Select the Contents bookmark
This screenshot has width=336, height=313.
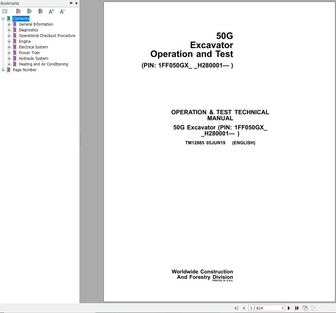click(21, 19)
